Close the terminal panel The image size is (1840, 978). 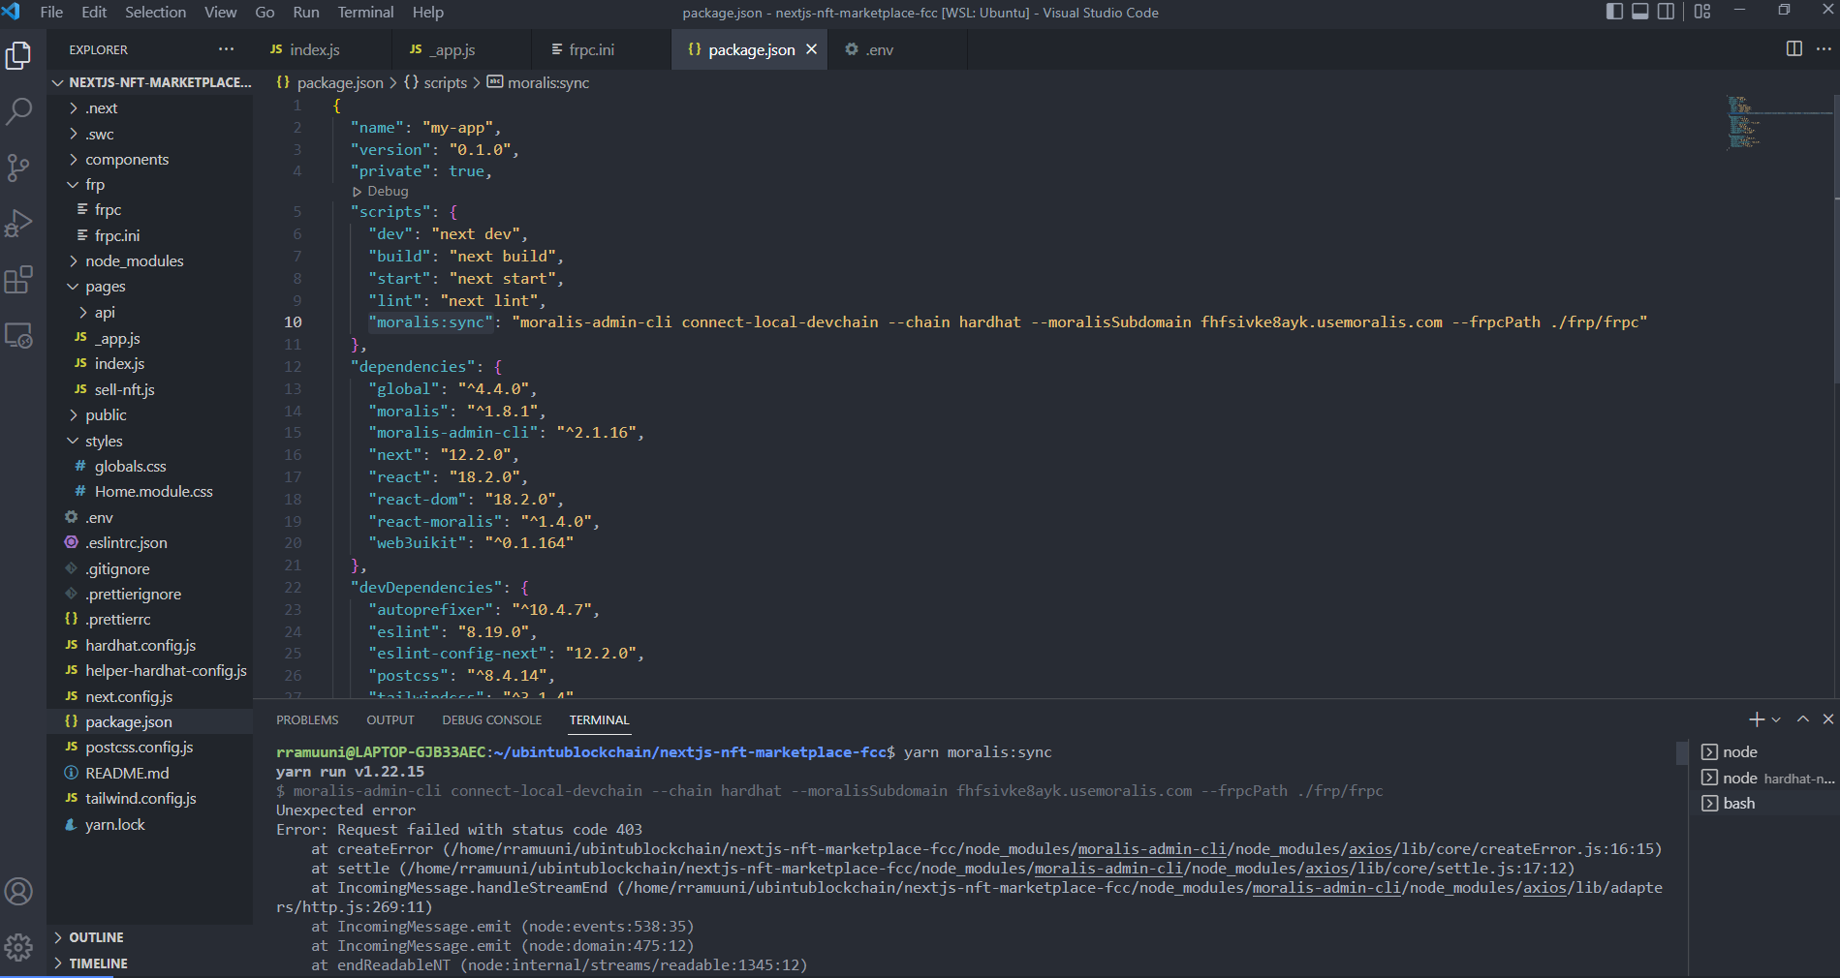[1827, 719]
